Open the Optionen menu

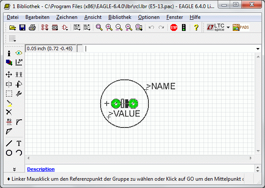149,17
